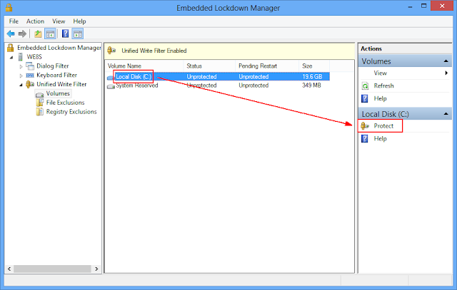Toggle Show/Hide Action Pane toolbar icon
This screenshot has width=457, height=290.
coord(78,33)
